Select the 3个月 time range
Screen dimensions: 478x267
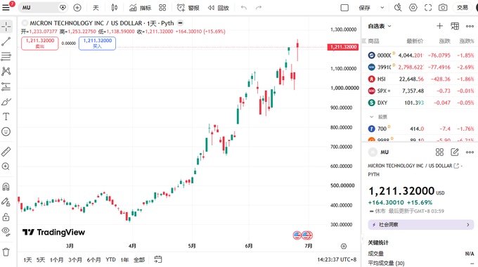[75, 260]
